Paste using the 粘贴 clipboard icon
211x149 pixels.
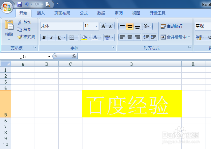click(x=9, y=25)
